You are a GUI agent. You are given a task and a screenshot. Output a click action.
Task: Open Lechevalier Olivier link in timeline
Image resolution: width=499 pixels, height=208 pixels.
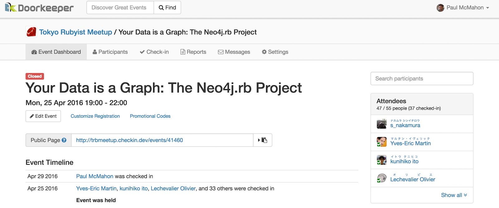tap(173, 188)
